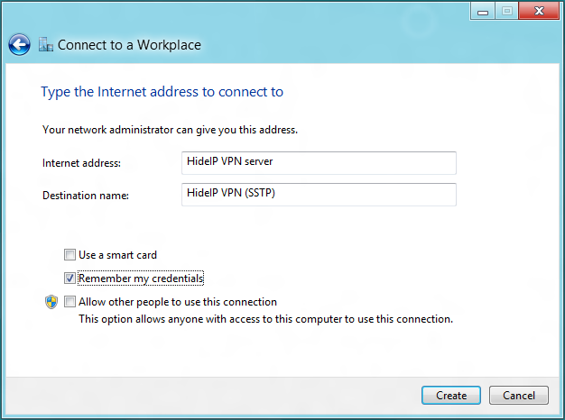Tick Allow other people to use this connection
565x420 pixels.
point(69,302)
